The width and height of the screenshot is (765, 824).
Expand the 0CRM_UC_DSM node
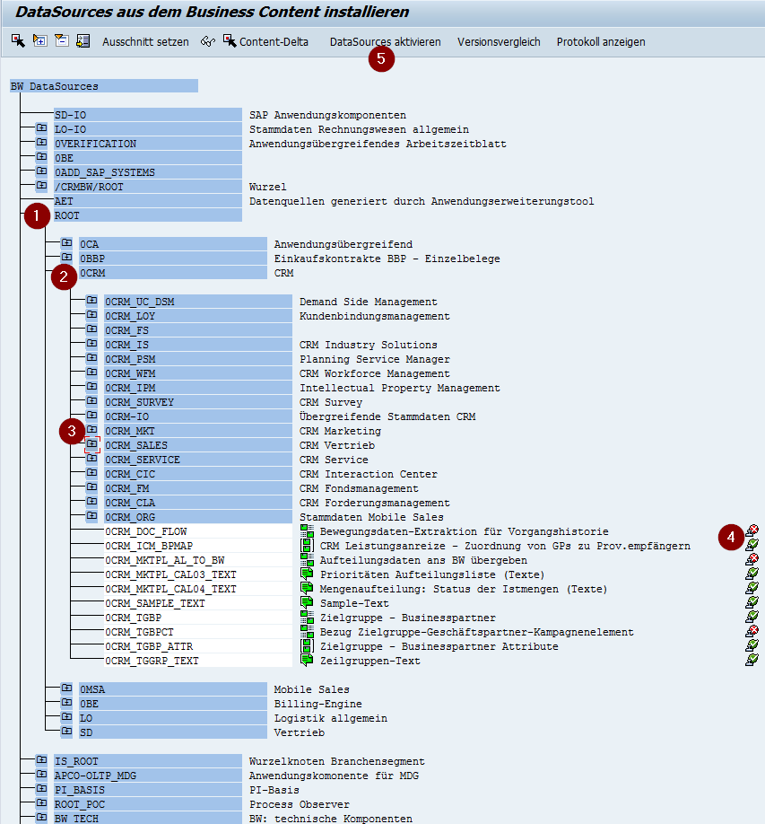[91, 300]
